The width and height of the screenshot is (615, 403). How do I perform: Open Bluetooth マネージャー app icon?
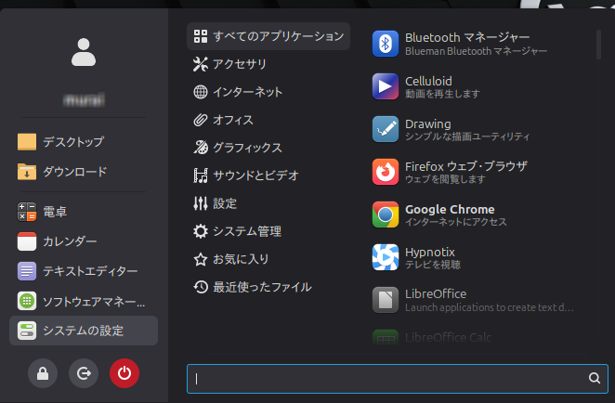[386, 44]
